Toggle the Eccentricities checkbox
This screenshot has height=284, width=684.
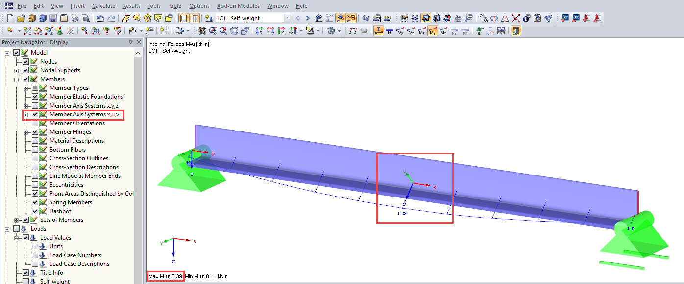[x=35, y=185]
